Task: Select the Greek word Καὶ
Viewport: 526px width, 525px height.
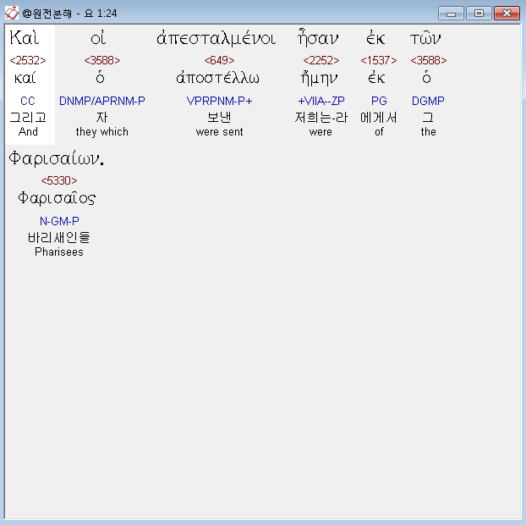Action: pyautogui.click(x=25, y=37)
